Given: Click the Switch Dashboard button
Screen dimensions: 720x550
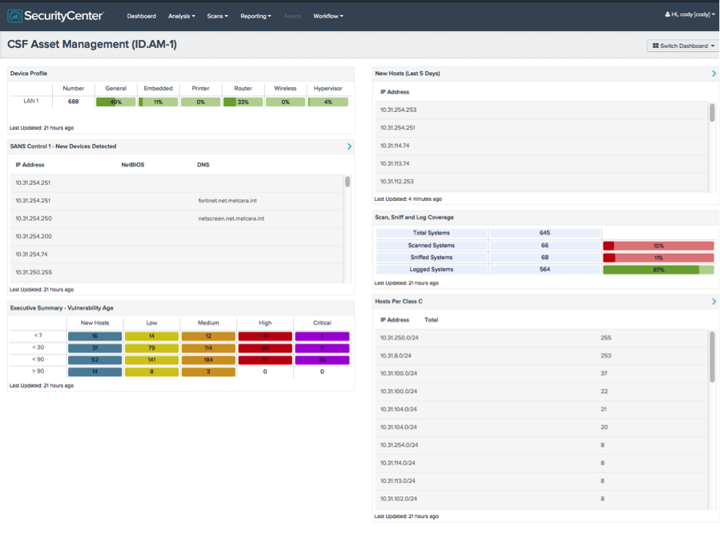Looking at the screenshot, I should (683, 46).
